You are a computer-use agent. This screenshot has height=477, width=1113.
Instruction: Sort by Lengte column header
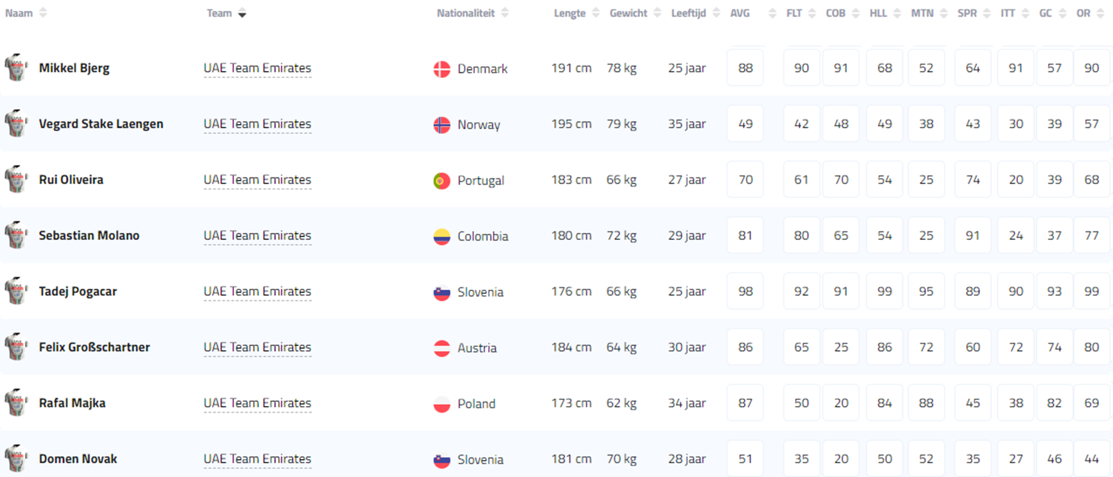coord(570,13)
